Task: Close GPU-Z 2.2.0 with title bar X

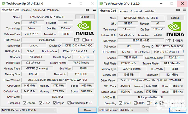Action: coord(182,4)
